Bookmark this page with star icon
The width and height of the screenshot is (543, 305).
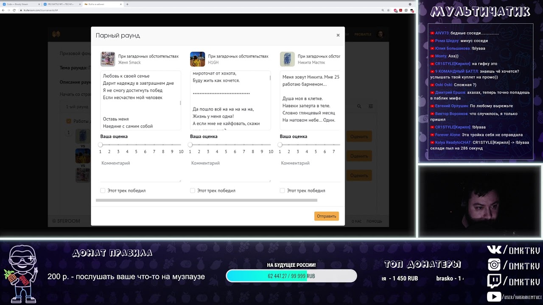pyautogui.click(x=388, y=10)
